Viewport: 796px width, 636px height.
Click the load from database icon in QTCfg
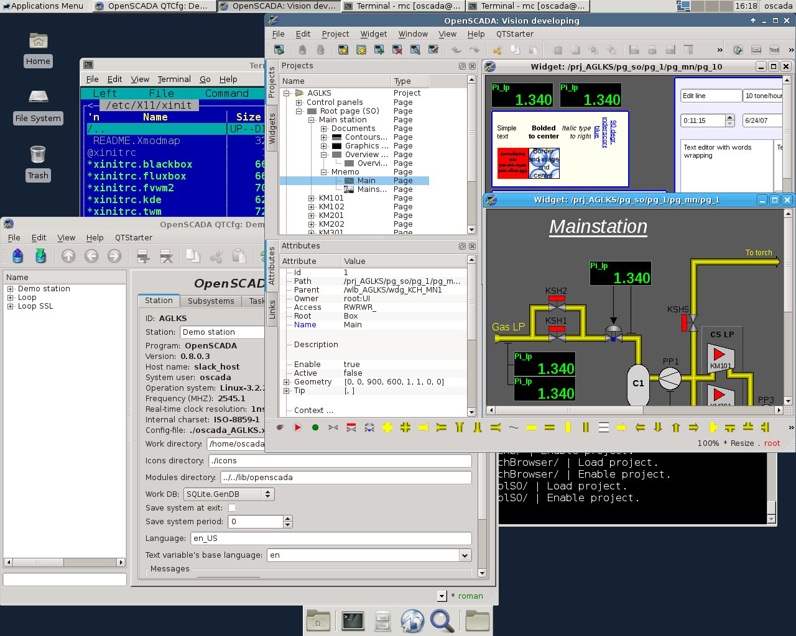tap(17, 255)
